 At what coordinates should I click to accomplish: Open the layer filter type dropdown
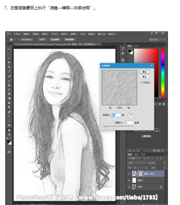pyautogui.click(x=134, y=158)
